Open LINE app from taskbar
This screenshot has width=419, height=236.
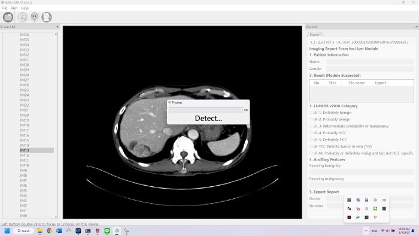pyautogui.click(x=107, y=231)
